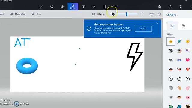This screenshot has height=108, width=192.
Task: Open the 3D library icon
Action: coord(115,7)
